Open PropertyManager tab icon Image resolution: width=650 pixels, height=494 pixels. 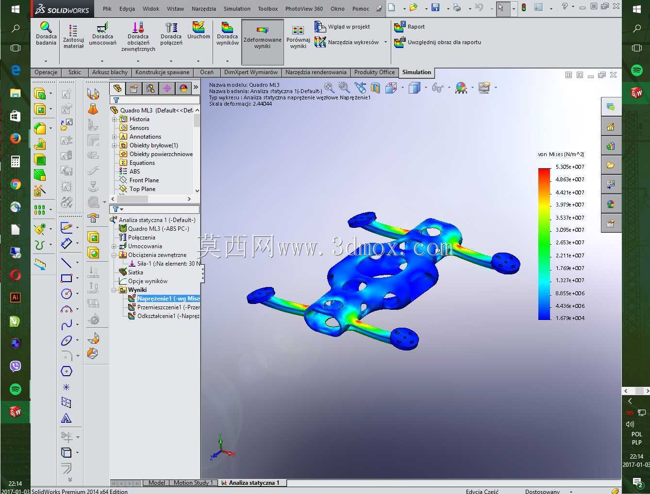pos(133,88)
